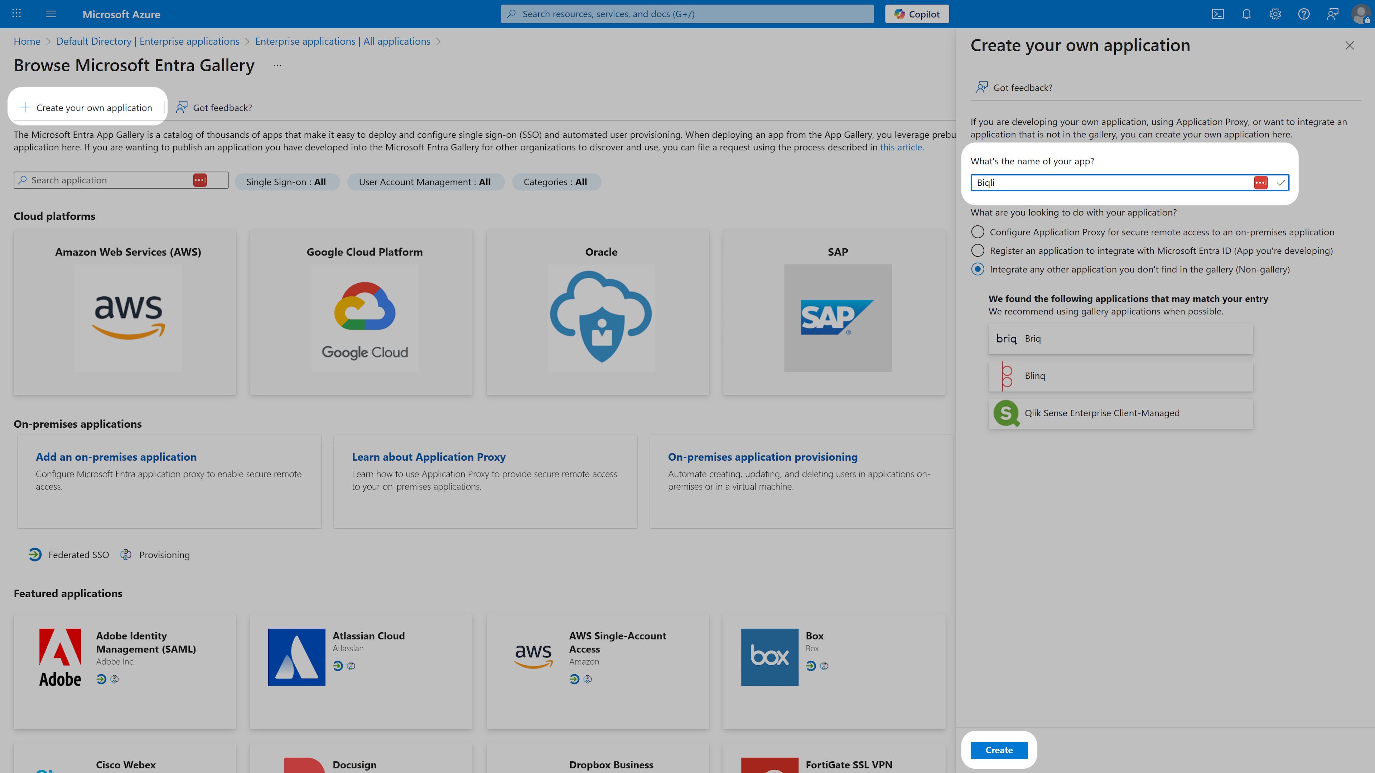This screenshot has width=1375, height=773.
Task: Click the Copilot button
Action: click(917, 14)
